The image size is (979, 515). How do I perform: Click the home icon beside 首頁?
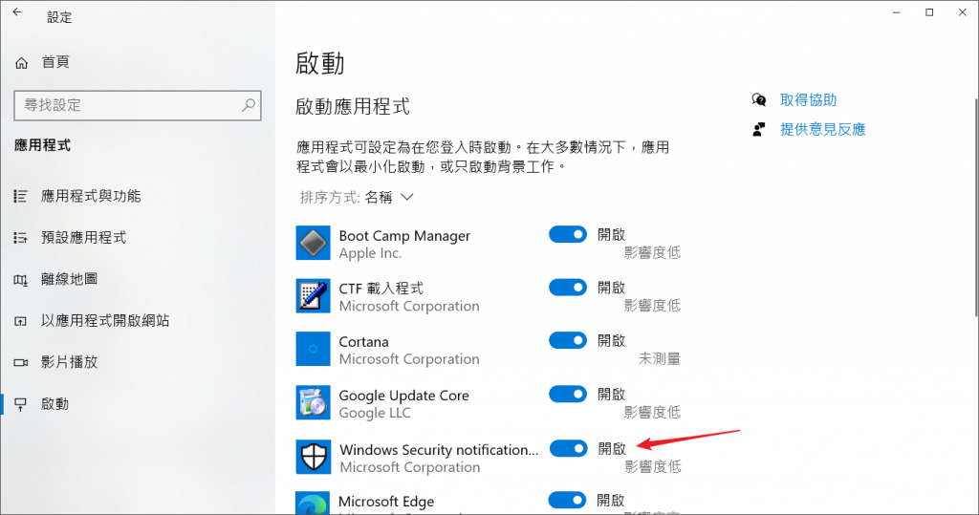point(21,62)
